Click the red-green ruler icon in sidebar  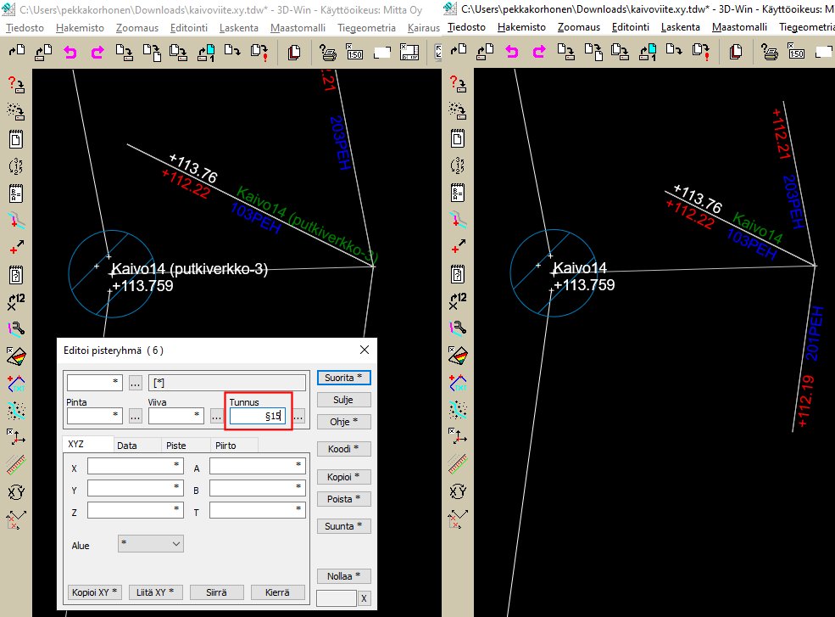16,464
